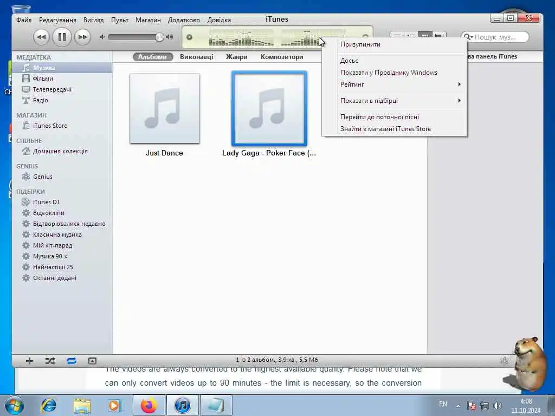Switch to the Жанри tab
Image resolution: width=555 pixels, height=416 pixels.
click(236, 56)
